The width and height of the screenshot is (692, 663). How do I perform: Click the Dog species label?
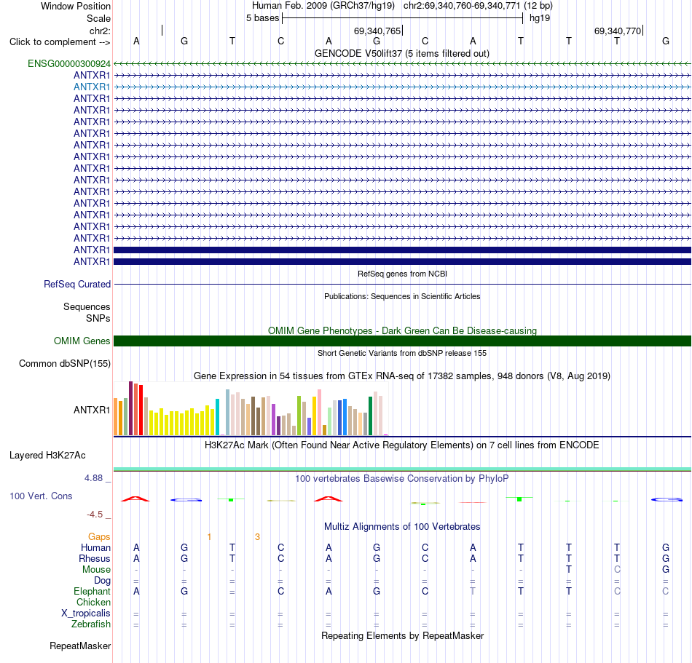click(x=102, y=581)
